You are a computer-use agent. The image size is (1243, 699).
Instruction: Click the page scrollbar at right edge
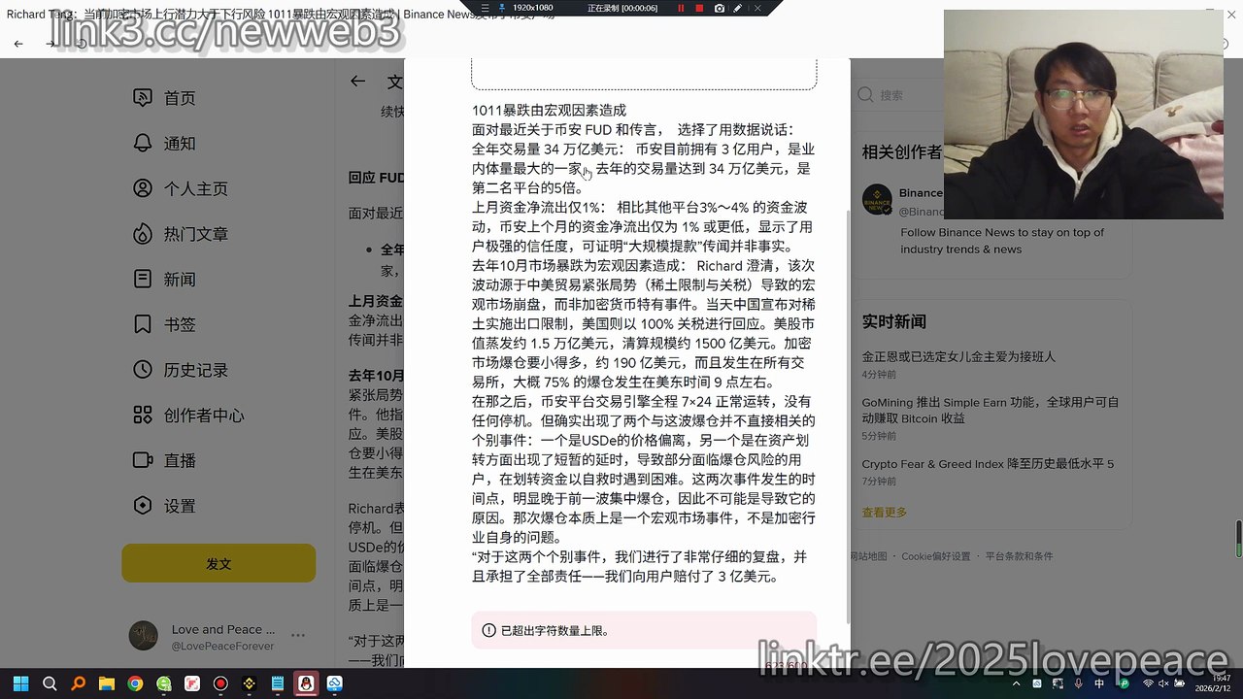click(1238, 539)
